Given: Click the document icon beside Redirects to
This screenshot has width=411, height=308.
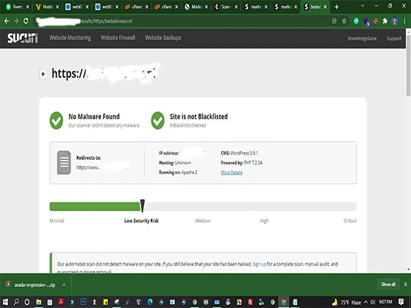Looking at the screenshot, I should click(64, 162).
